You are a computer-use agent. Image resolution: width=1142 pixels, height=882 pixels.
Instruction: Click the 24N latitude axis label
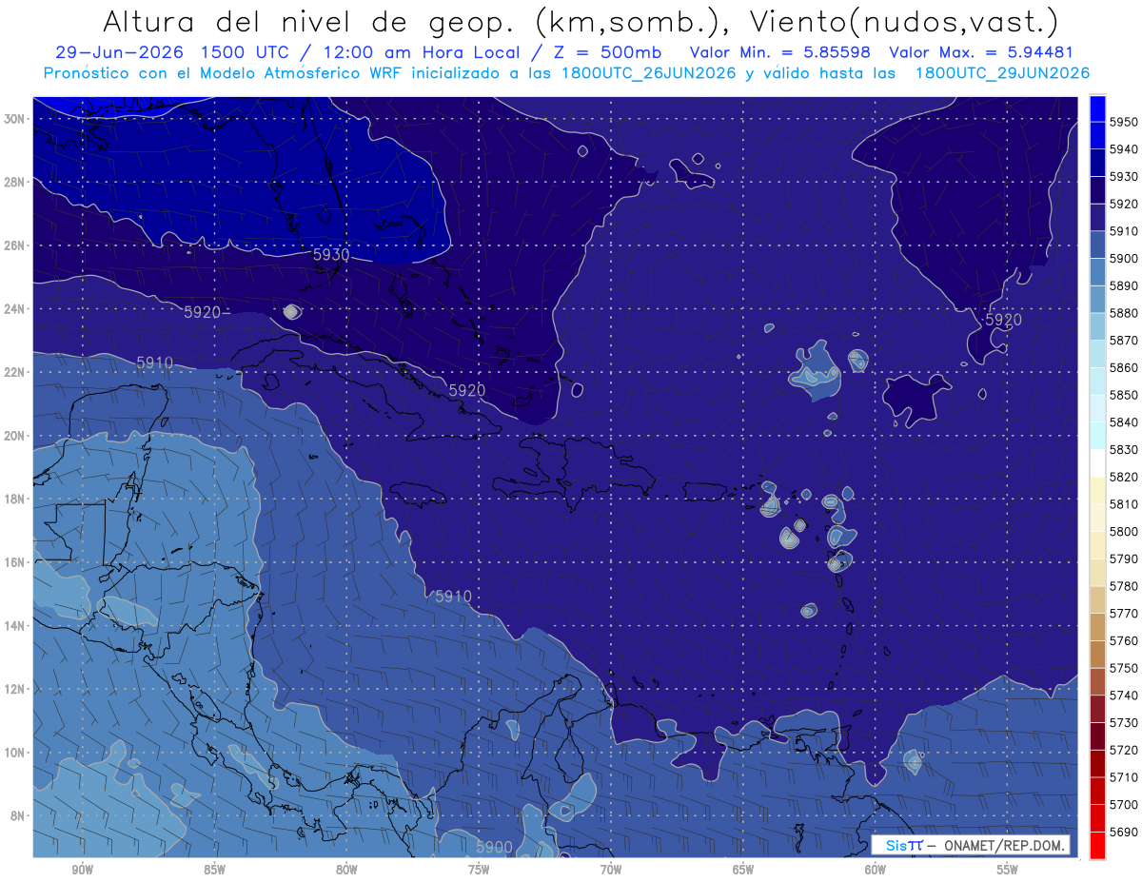click(x=14, y=309)
